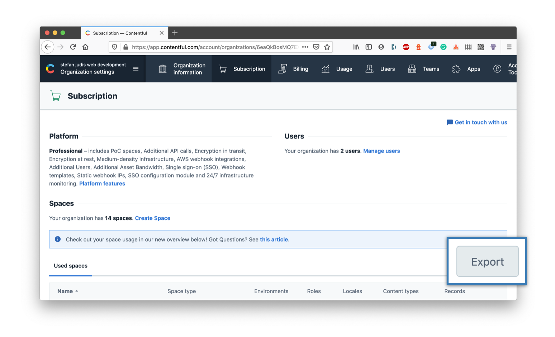Open the QR code extension icon
This screenshot has width=555, height=337.
tap(481, 47)
